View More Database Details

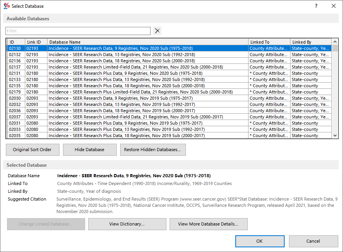point(208,224)
